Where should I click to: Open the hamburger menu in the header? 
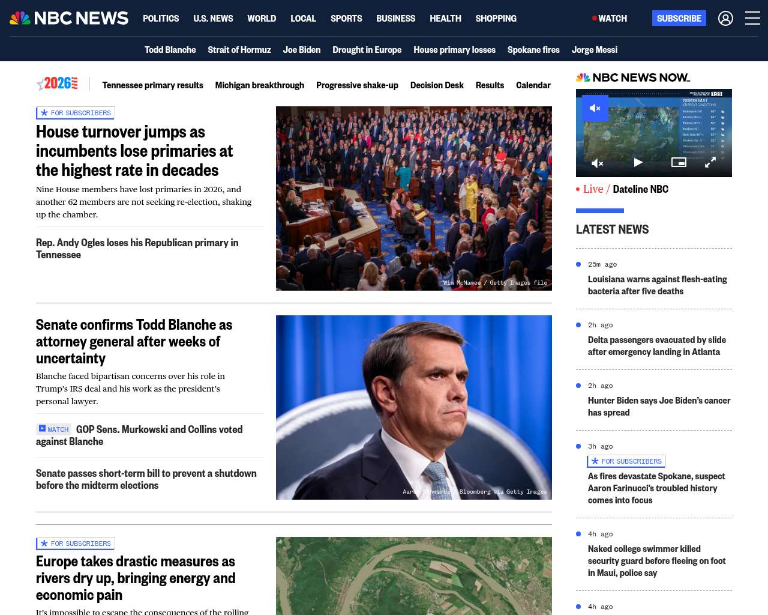point(752,19)
